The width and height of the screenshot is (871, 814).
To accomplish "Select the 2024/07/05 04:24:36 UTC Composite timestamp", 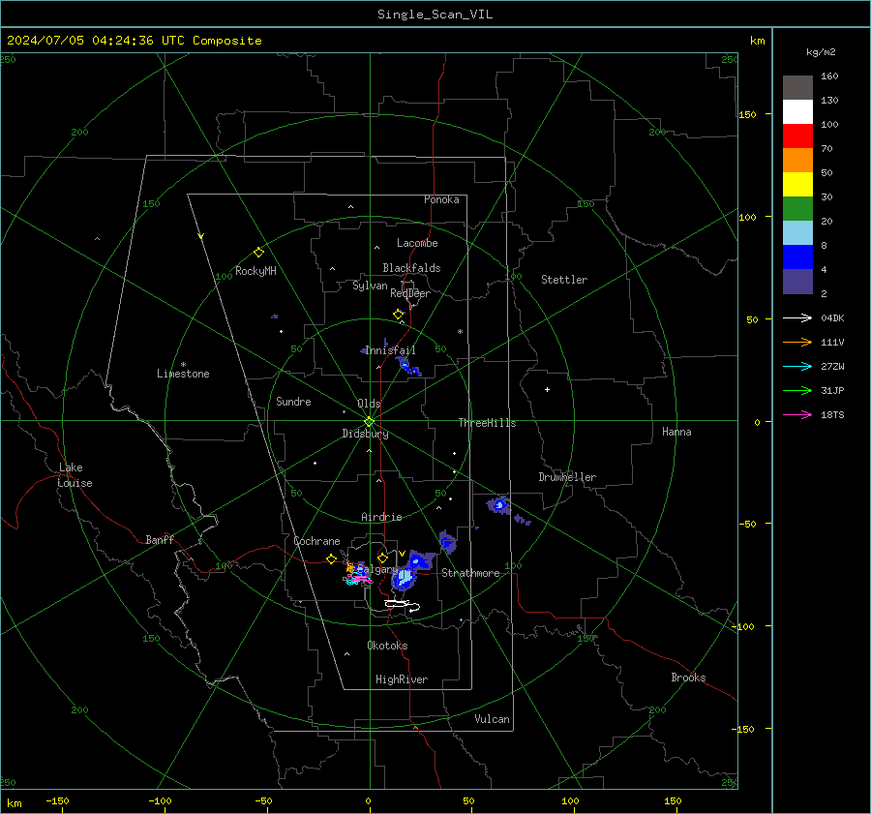I will [x=134, y=41].
